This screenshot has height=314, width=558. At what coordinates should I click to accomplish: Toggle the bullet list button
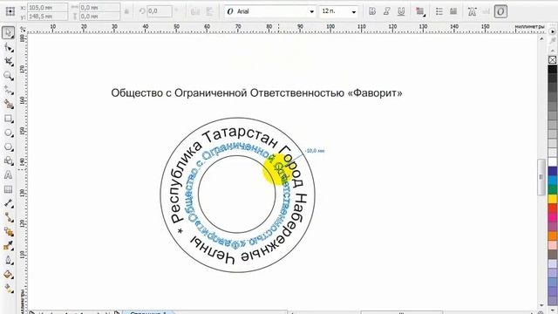[439, 11]
